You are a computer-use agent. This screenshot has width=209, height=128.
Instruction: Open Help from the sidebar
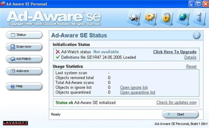point(24,86)
